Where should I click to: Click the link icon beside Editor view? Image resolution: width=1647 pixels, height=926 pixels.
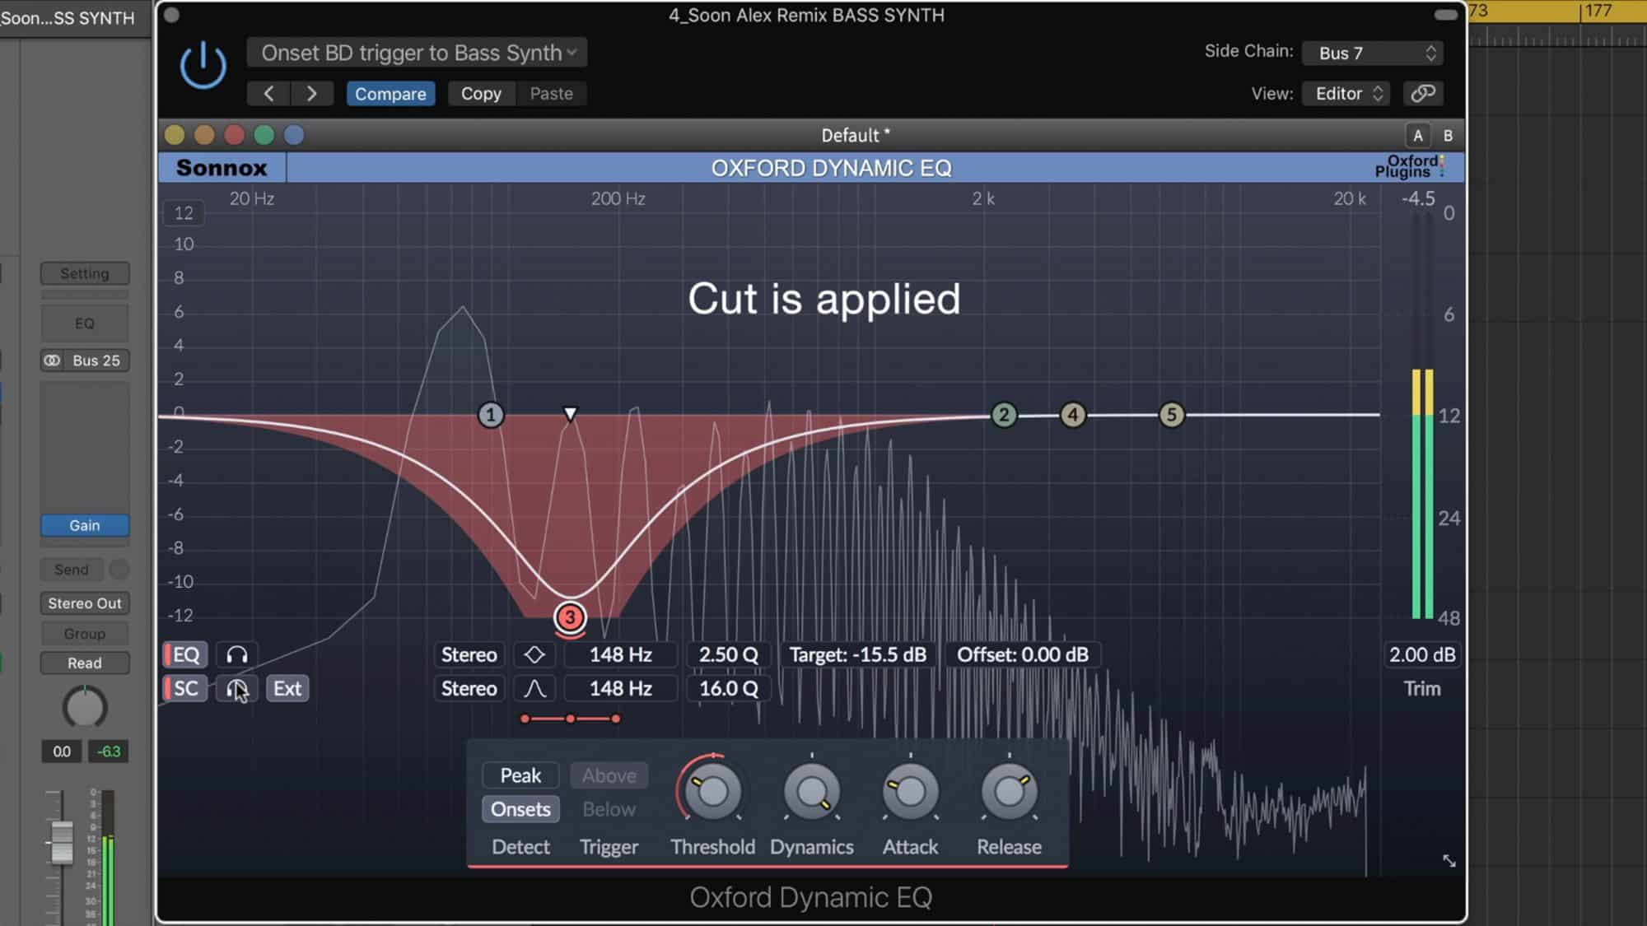[1423, 94]
